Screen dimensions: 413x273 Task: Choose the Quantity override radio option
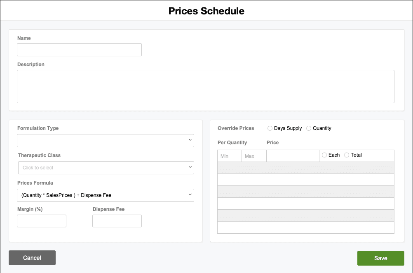tap(309, 128)
